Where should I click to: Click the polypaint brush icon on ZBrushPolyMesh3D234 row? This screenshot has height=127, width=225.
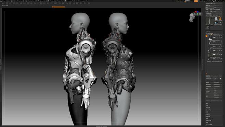pyautogui.click(x=219, y=46)
